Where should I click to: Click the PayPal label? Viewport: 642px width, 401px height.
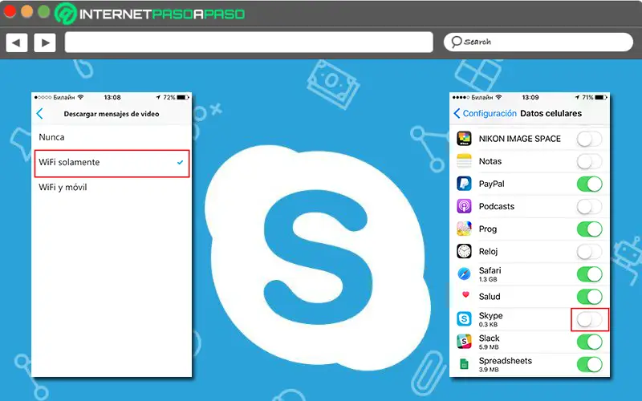coord(491,184)
